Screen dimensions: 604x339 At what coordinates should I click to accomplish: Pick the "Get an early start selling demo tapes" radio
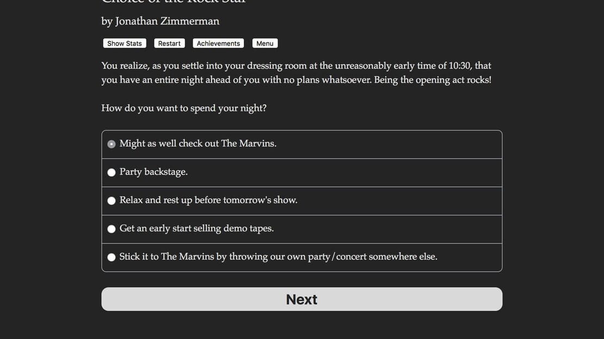pos(112,229)
